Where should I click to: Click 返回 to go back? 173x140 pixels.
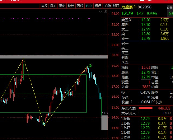(x=116, y=6)
